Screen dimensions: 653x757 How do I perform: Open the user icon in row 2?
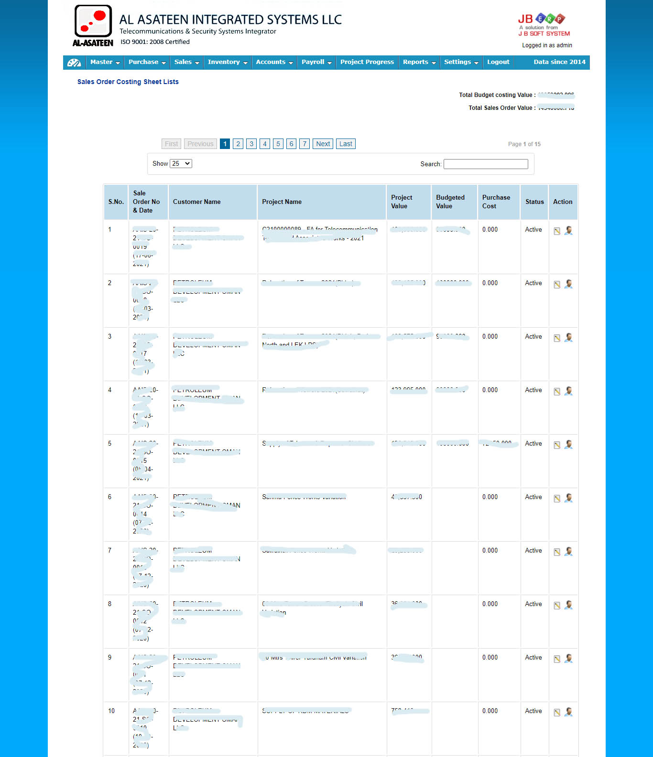coord(568,284)
